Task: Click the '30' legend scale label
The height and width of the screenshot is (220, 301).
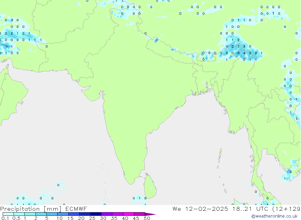Action: 103,218
